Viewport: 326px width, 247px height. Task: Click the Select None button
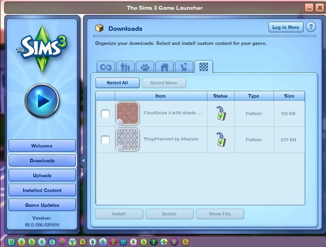[x=164, y=83]
